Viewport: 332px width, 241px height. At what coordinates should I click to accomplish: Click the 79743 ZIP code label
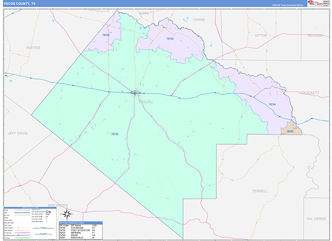click(170, 39)
